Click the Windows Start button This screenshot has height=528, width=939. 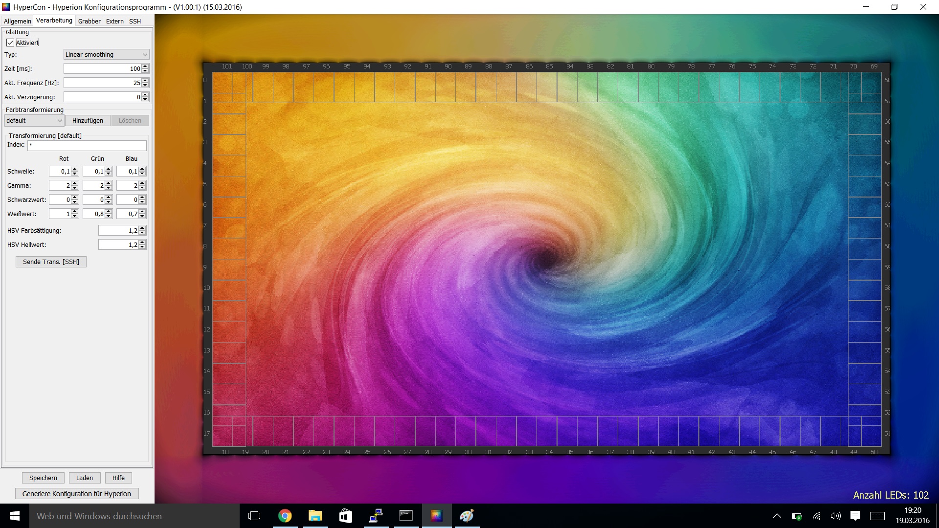click(x=14, y=516)
